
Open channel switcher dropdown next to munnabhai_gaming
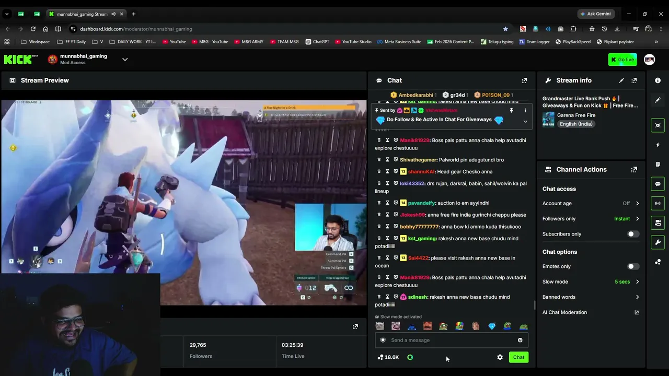click(125, 60)
